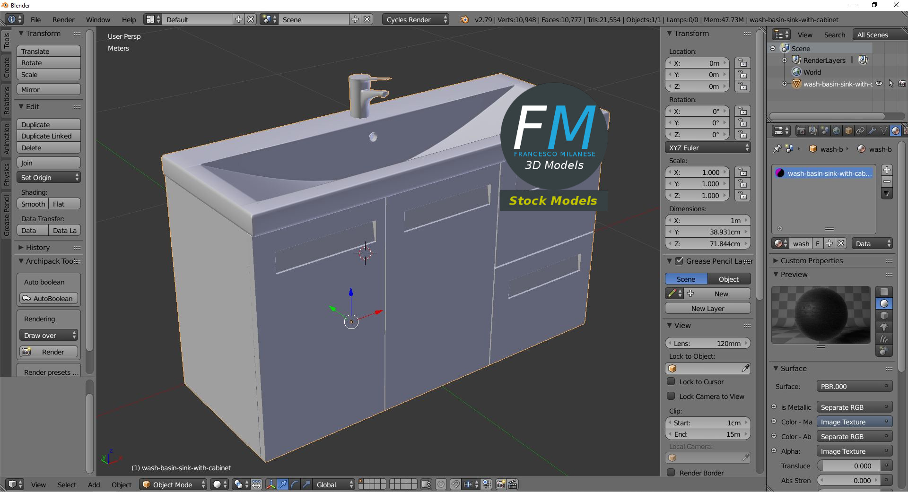Toggle the properties context pin icon

click(x=777, y=149)
